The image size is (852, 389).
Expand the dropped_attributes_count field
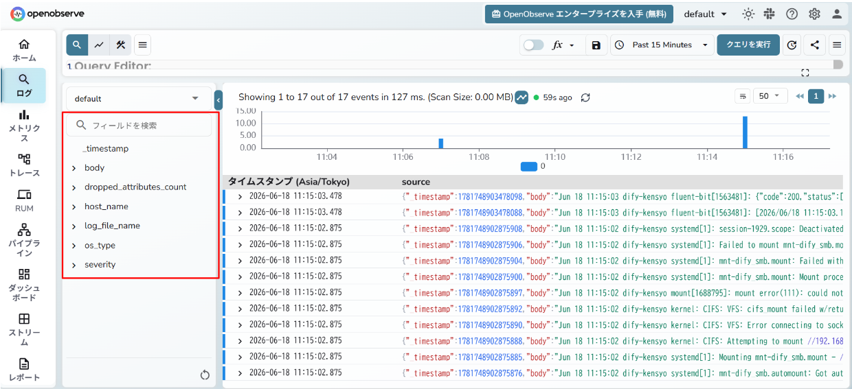click(x=74, y=187)
